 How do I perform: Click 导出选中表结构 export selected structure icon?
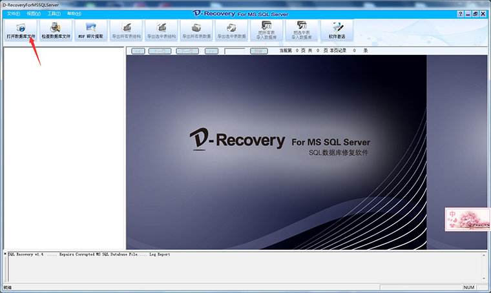pyautogui.click(x=162, y=30)
